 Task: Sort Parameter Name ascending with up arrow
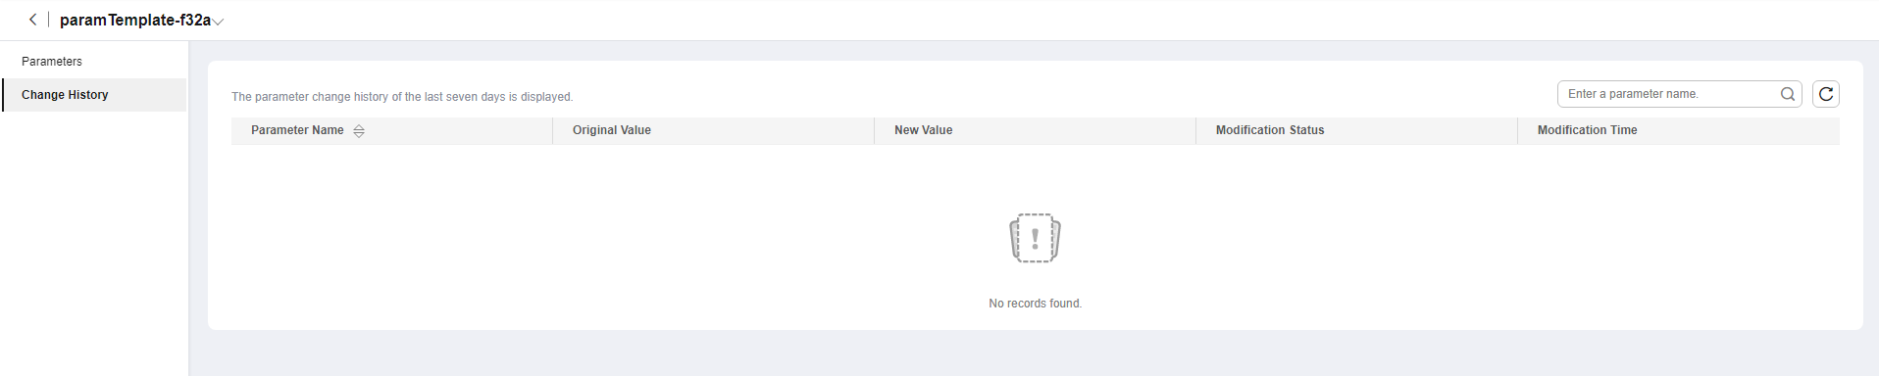pos(359,127)
